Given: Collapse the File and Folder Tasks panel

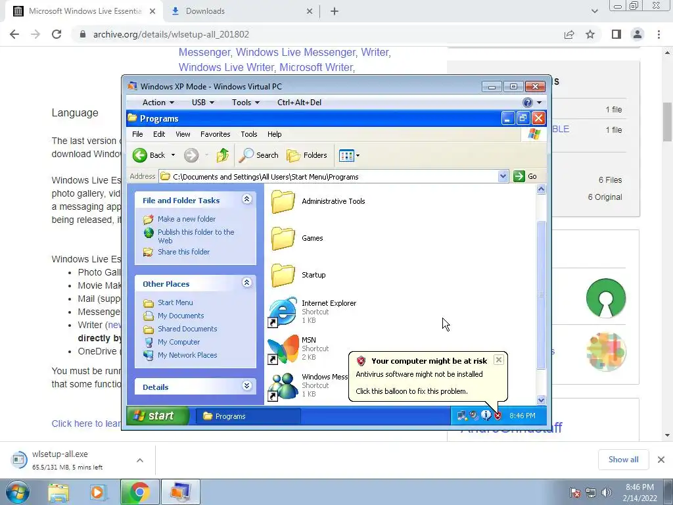Looking at the screenshot, I should coord(247,199).
